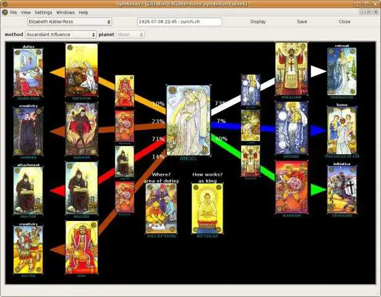The height and width of the screenshot is (297, 381).
Task: Click the Save button
Action: coord(302,22)
